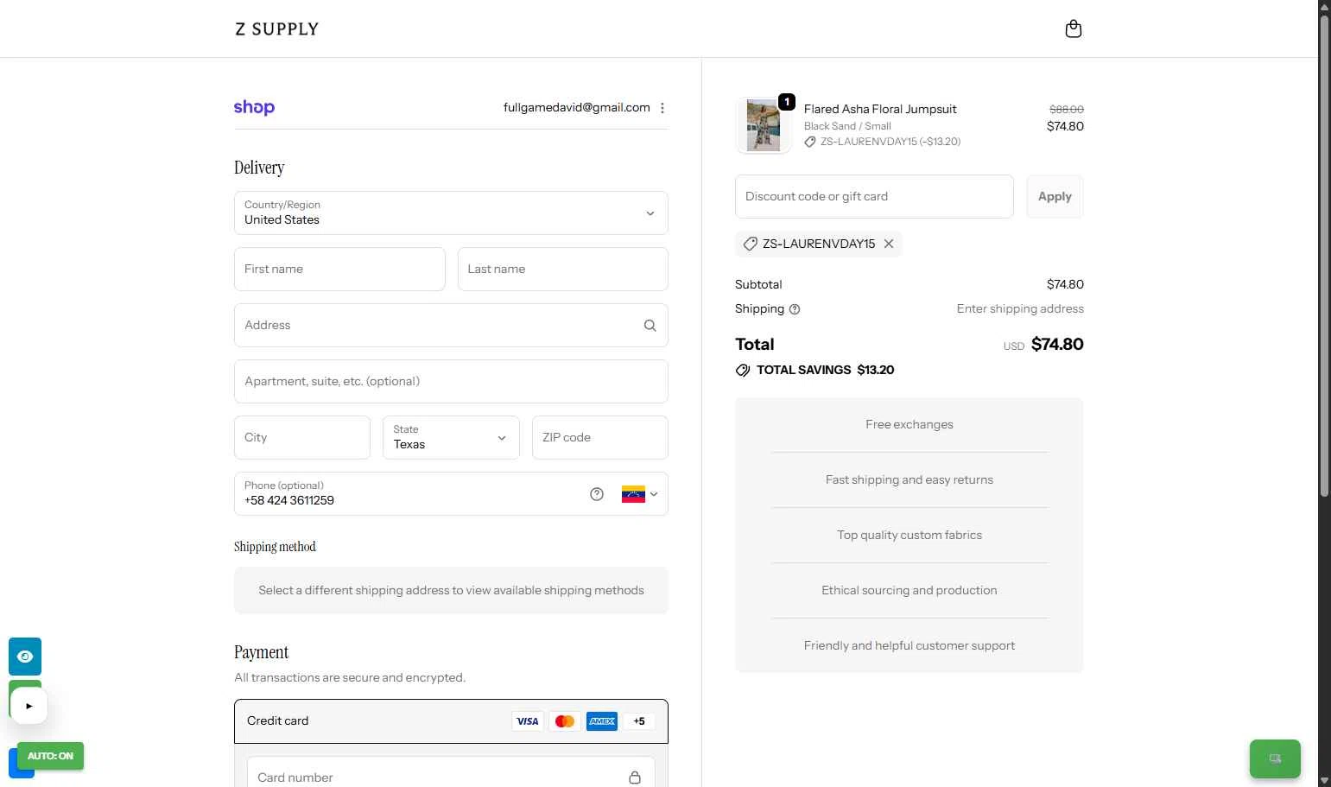
Task: Click the ZIP code field
Action: tap(600, 437)
